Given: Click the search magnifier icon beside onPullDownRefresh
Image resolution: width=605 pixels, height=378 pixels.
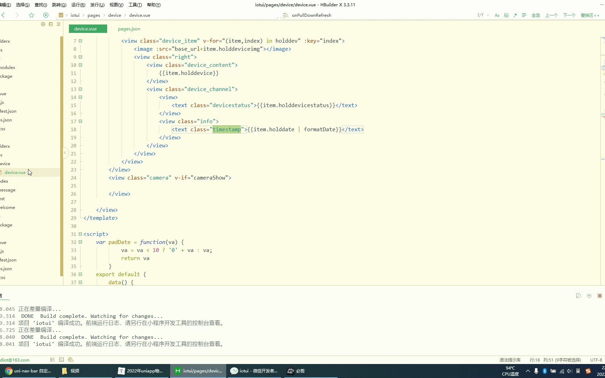Looking at the screenshot, I should (x=286, y=15).
